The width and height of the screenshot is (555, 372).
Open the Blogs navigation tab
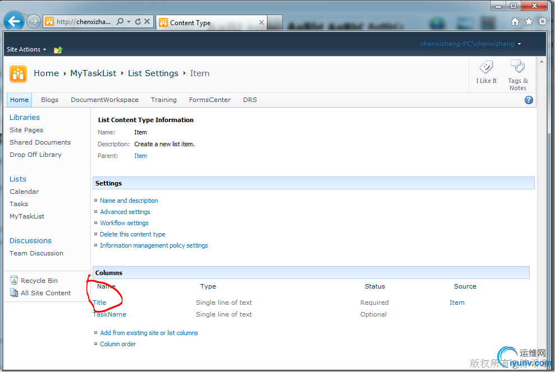pos(49,100)
